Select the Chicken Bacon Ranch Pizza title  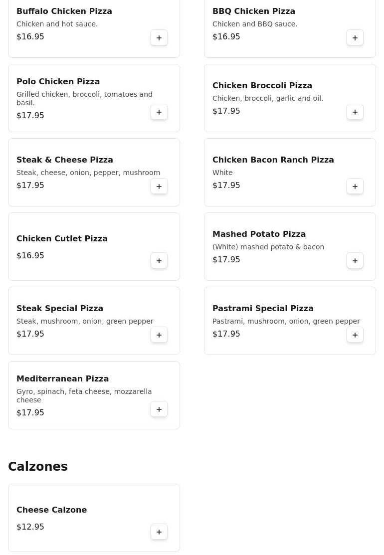point(273,160)
